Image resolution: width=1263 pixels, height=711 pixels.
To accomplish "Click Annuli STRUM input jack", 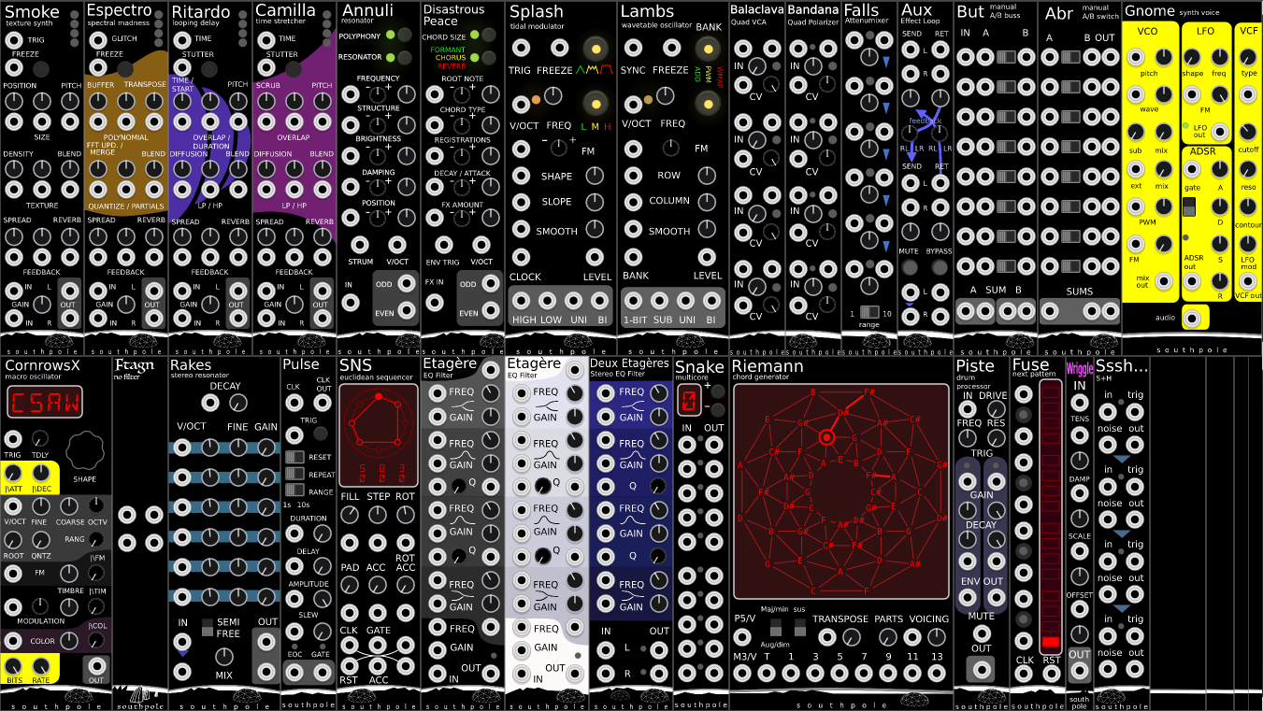I will [360, 246].
